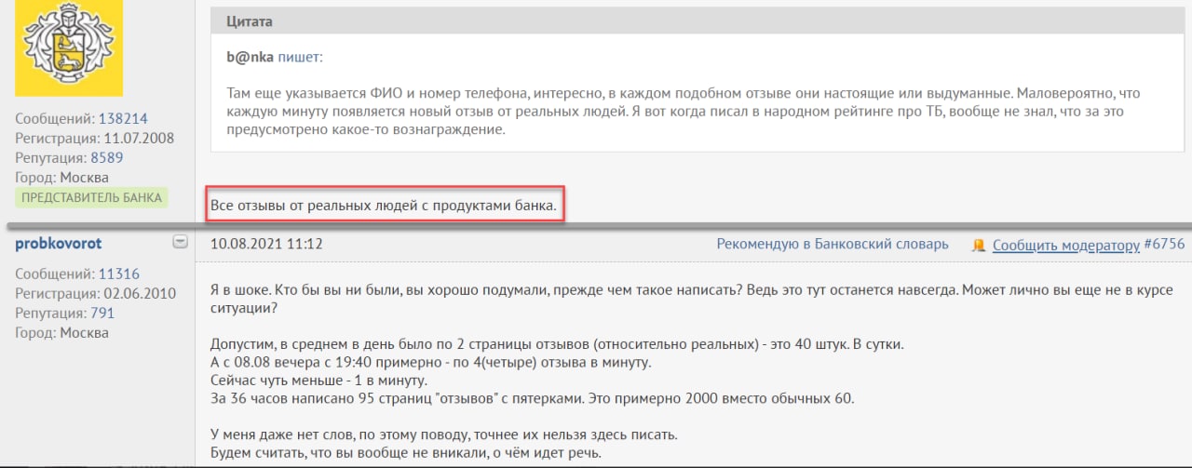
Task: Click the ПРЕДСТАВИТЕЛЬ БАНКА badge
Action: click(91, 197)
